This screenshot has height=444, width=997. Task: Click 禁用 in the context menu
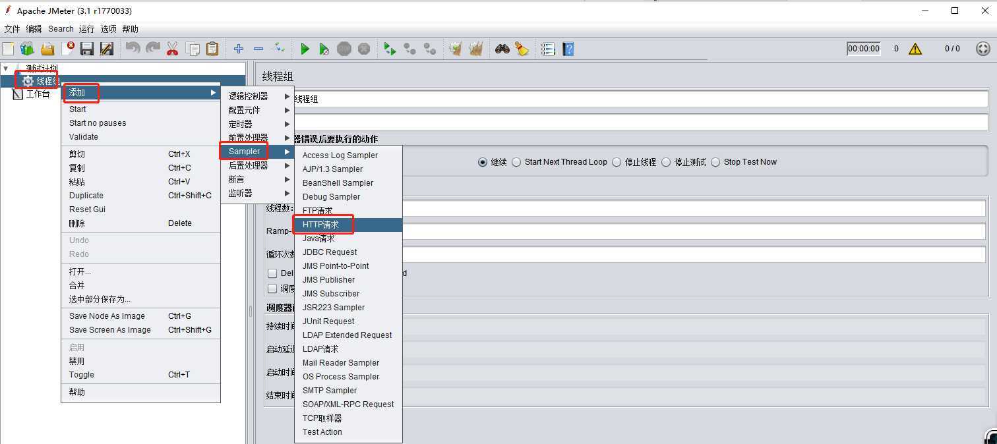[x=140, y=361]
